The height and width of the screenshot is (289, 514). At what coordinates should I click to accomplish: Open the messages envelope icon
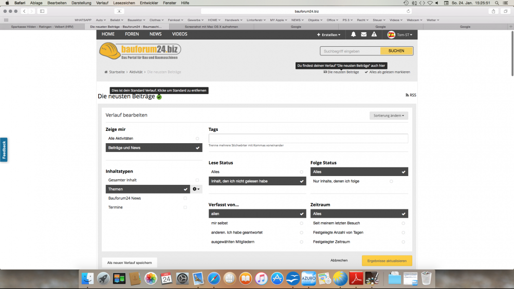(x=364, y=34)
